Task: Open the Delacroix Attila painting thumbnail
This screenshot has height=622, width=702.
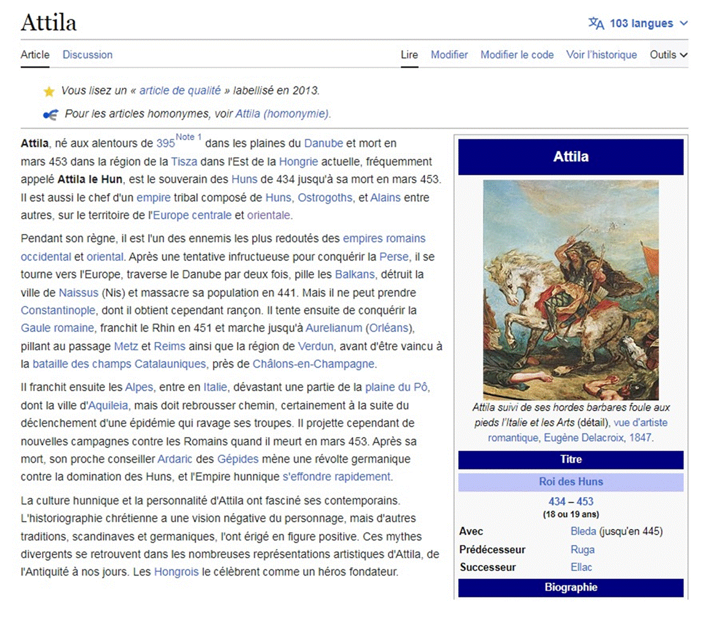Action: [571, 290]
